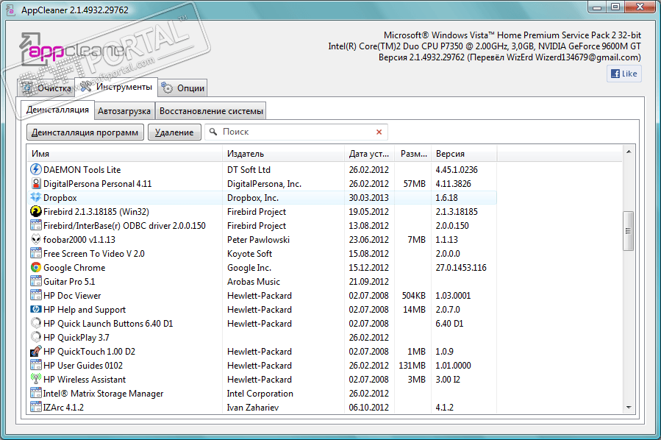The width and height of the screenshot is (661, 440).
Task: Click the Google Chrome icon in the list
Action: tap(36, 268)
